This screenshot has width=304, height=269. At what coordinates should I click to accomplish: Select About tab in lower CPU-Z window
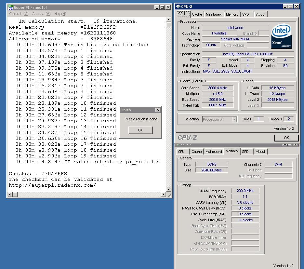(260, 152)
